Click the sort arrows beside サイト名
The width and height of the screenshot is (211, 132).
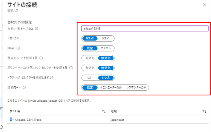coord(104,111)
